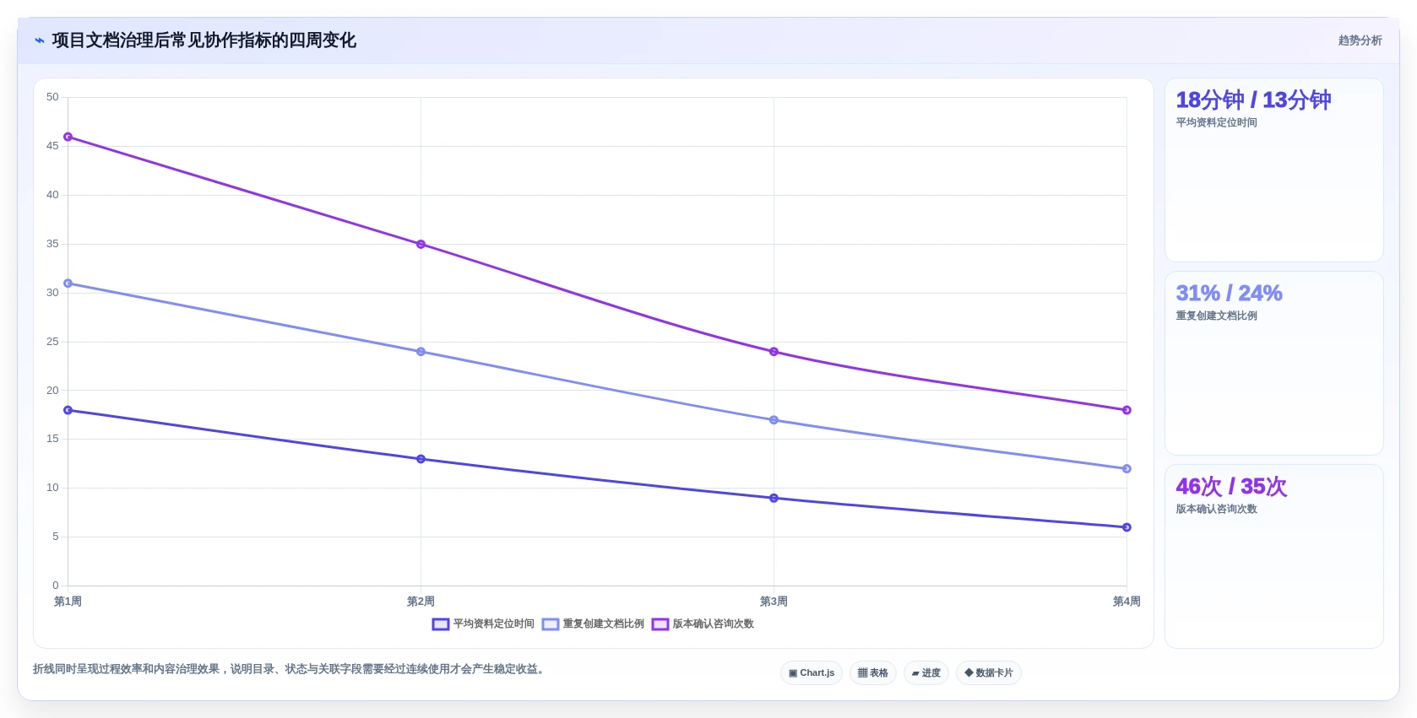Click the 第2周 point valued 35 on purple line
Screen dimensions: 1417x718
click(421, 245)
